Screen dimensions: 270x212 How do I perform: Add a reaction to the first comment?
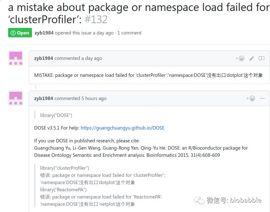point(240,58)
